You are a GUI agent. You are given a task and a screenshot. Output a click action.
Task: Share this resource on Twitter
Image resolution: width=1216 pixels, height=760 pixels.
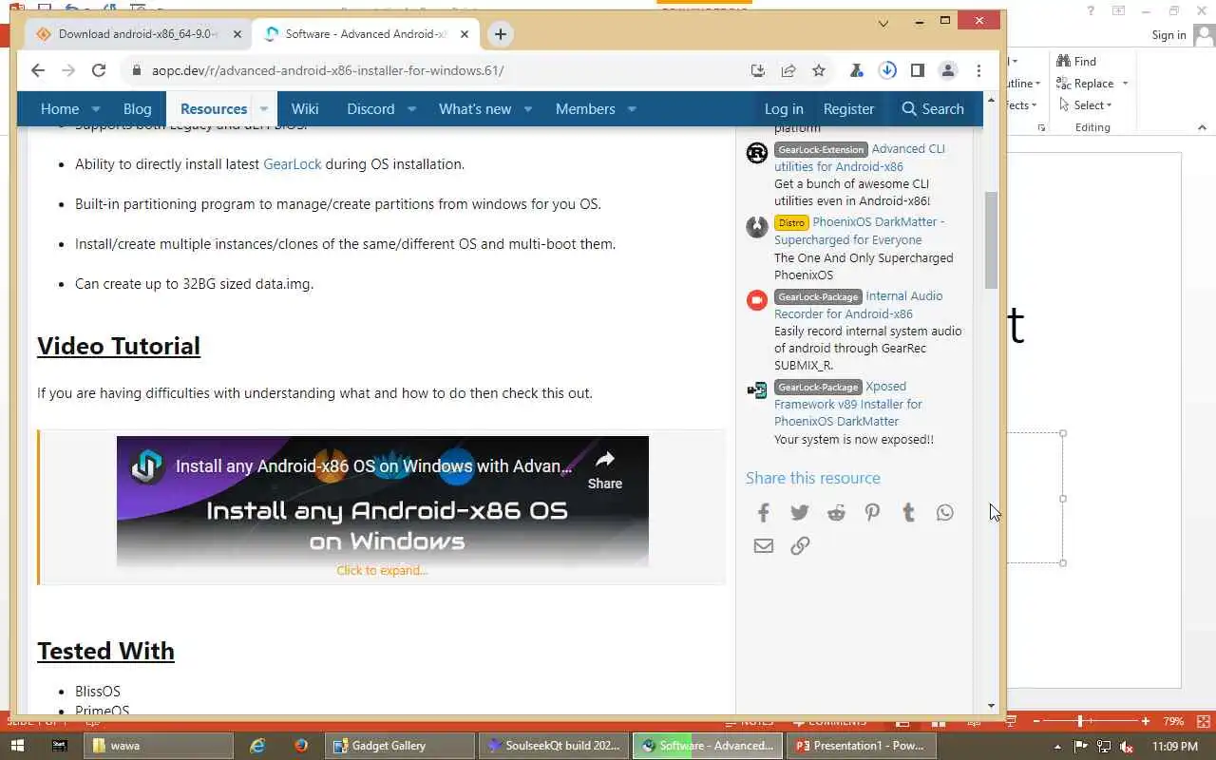pos(800,513)
